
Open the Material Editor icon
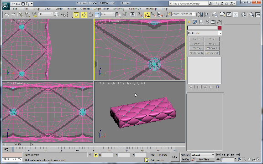click(x=243, y=15)
